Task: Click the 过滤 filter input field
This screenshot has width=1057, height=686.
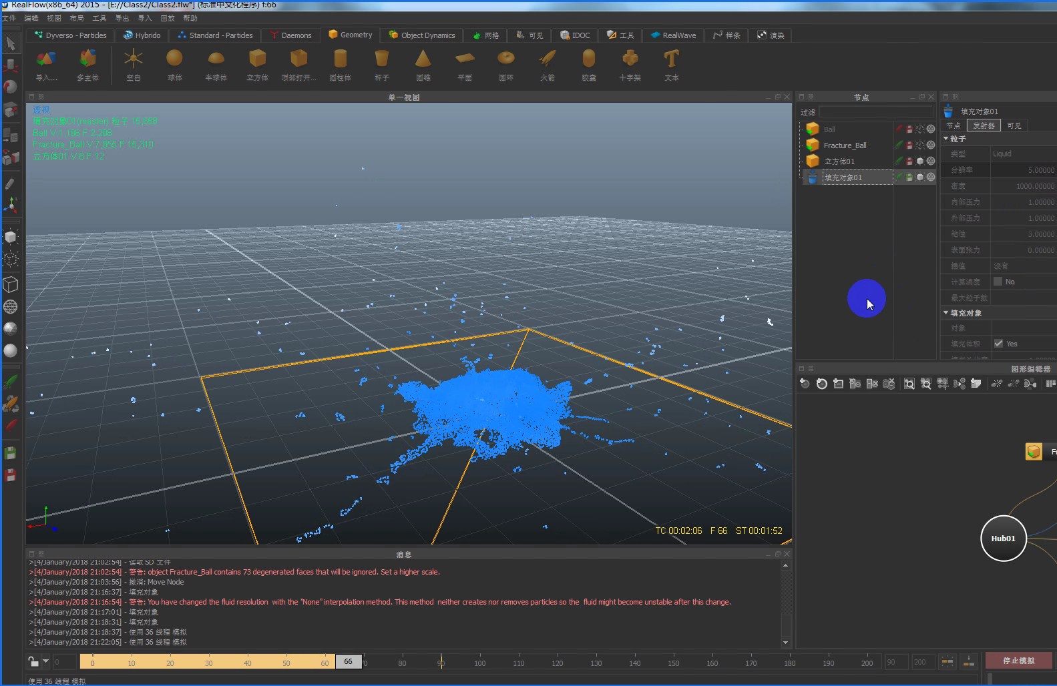Action: 876,112
